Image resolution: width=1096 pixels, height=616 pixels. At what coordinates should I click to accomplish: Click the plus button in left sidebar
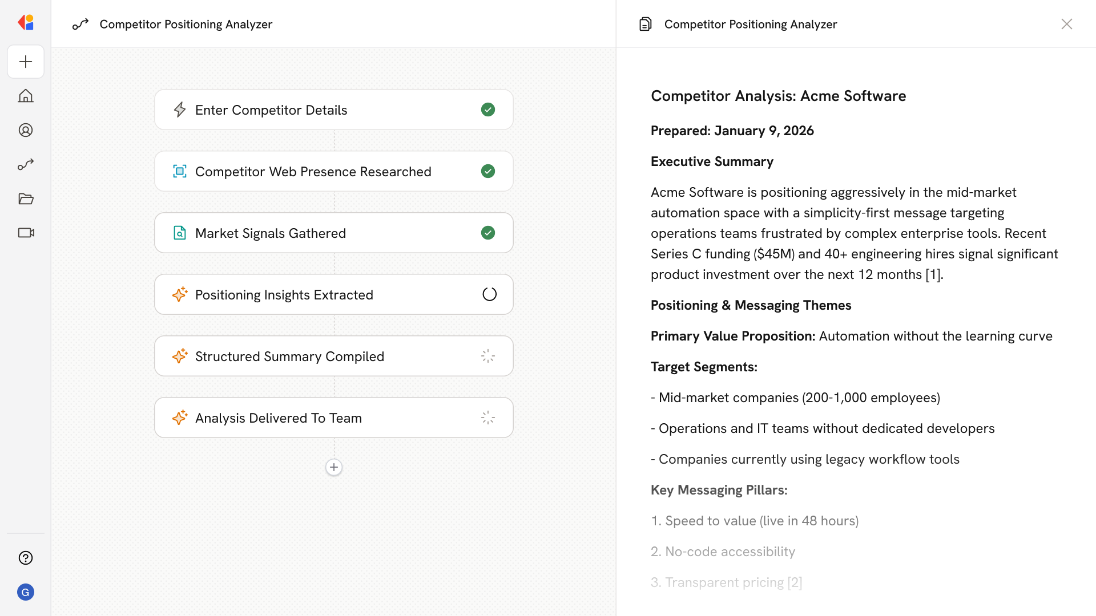point(26,62)
